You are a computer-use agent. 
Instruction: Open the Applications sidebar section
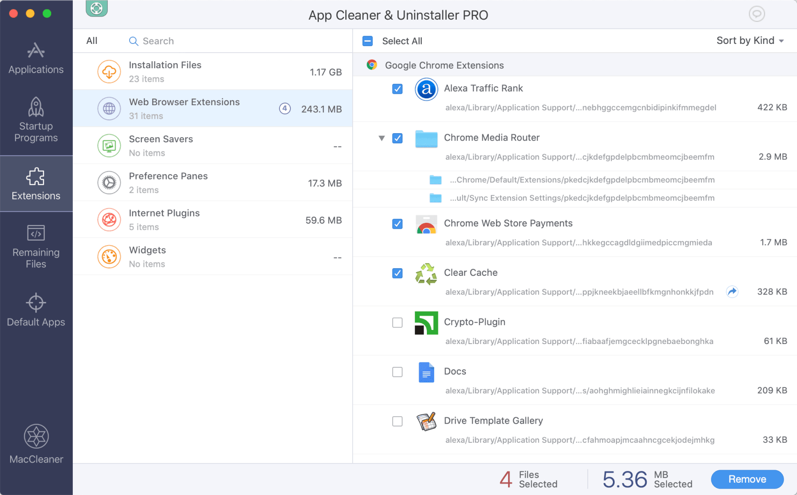[36, 59]
